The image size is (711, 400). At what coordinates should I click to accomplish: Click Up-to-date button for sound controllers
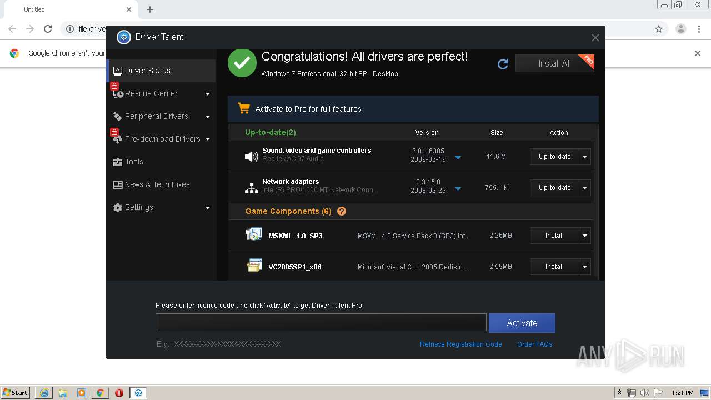click(x=554, y=157)
